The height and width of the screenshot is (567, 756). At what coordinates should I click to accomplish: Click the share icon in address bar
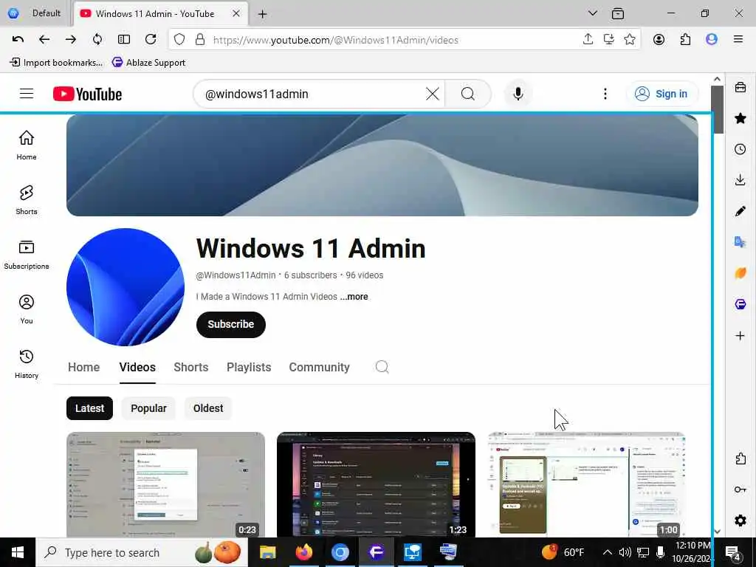[x=588, y=40]
